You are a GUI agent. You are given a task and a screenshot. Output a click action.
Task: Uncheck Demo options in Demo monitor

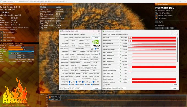[x=1, y=32]
